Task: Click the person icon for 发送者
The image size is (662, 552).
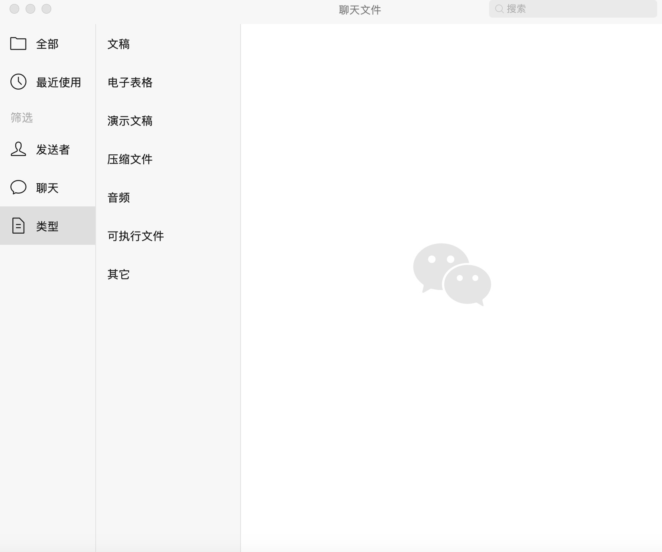Action: [x=18, y=149]
